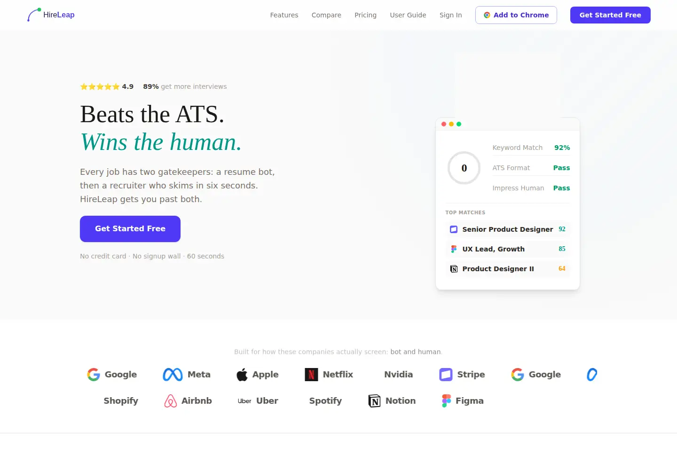Screen dimensions: 677x470
Task: Click hero Get Started Free button
Action: click(130, 229)
